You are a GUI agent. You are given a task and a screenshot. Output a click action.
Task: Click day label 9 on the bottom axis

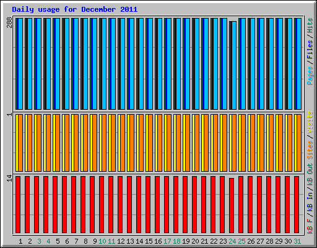pyautogui.click(x=95, y=241)
